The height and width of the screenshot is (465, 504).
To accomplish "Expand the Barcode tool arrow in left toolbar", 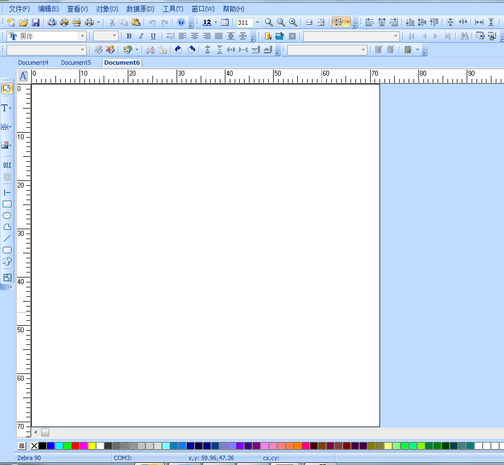I will pos(10,127).
